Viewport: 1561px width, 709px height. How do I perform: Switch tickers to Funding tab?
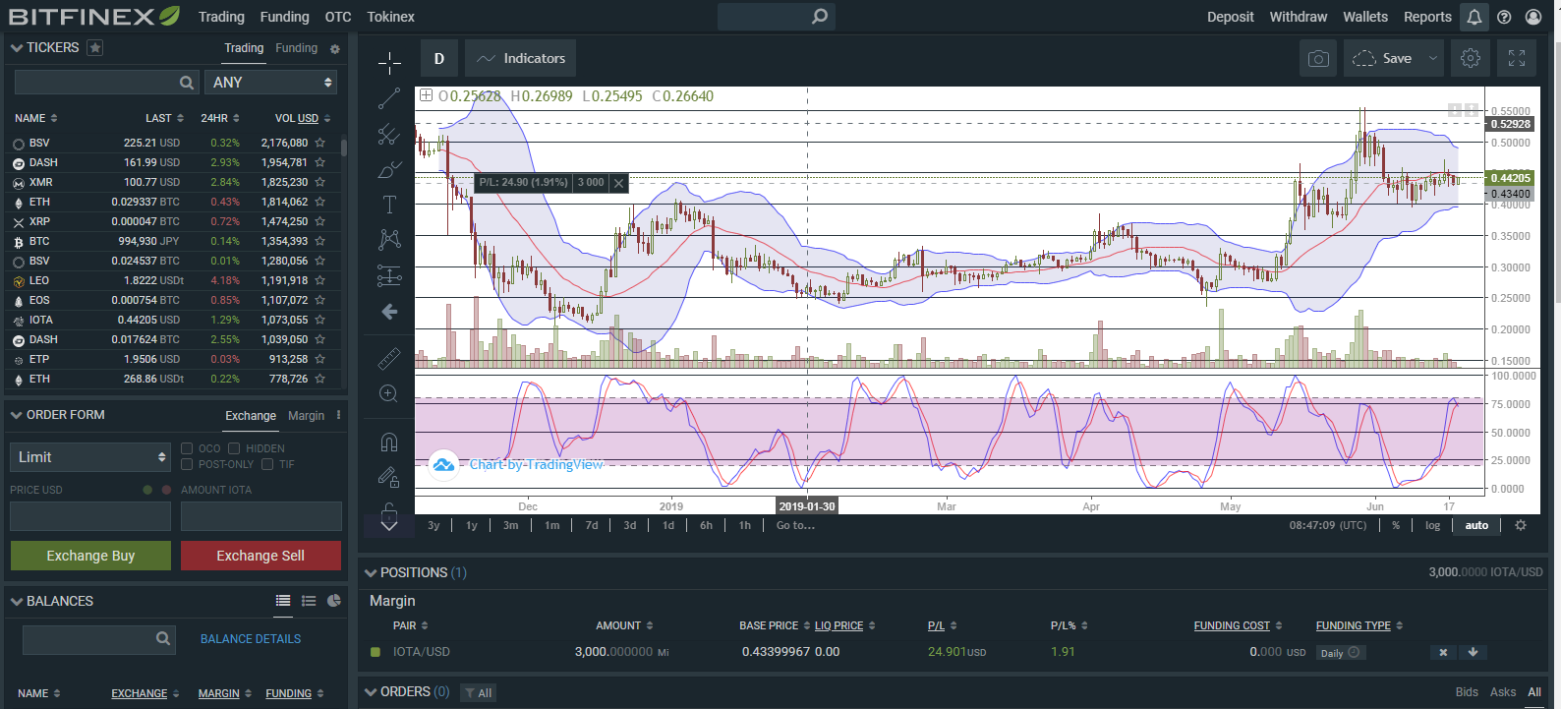tap(296, 48)
